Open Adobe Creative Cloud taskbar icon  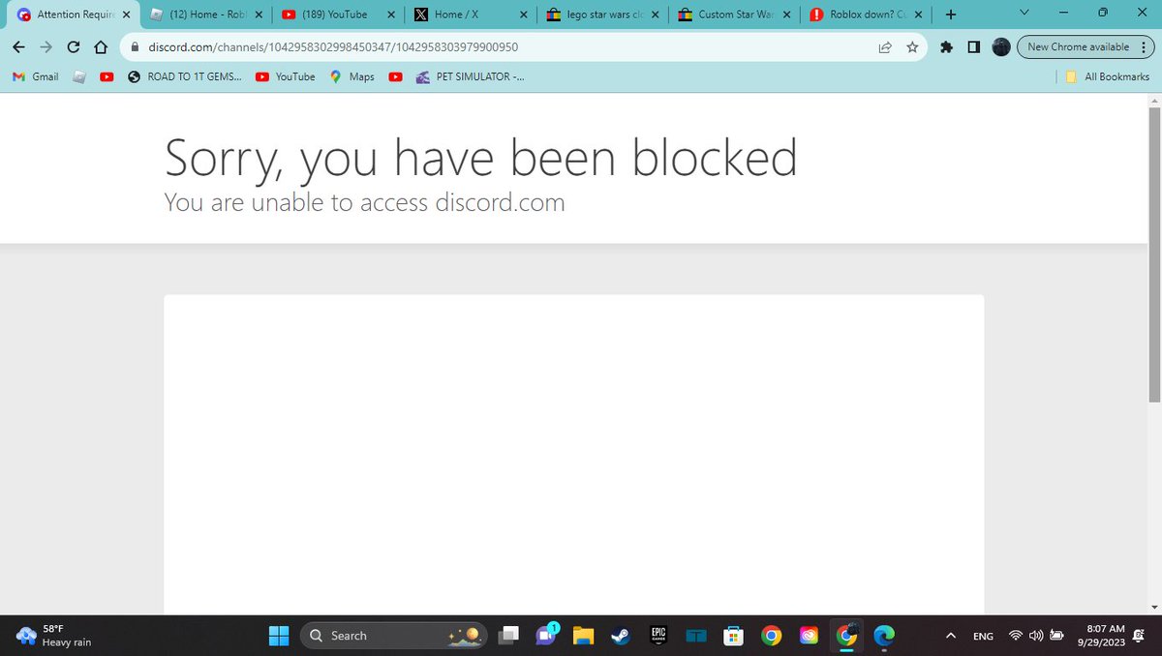click(810, 636)
